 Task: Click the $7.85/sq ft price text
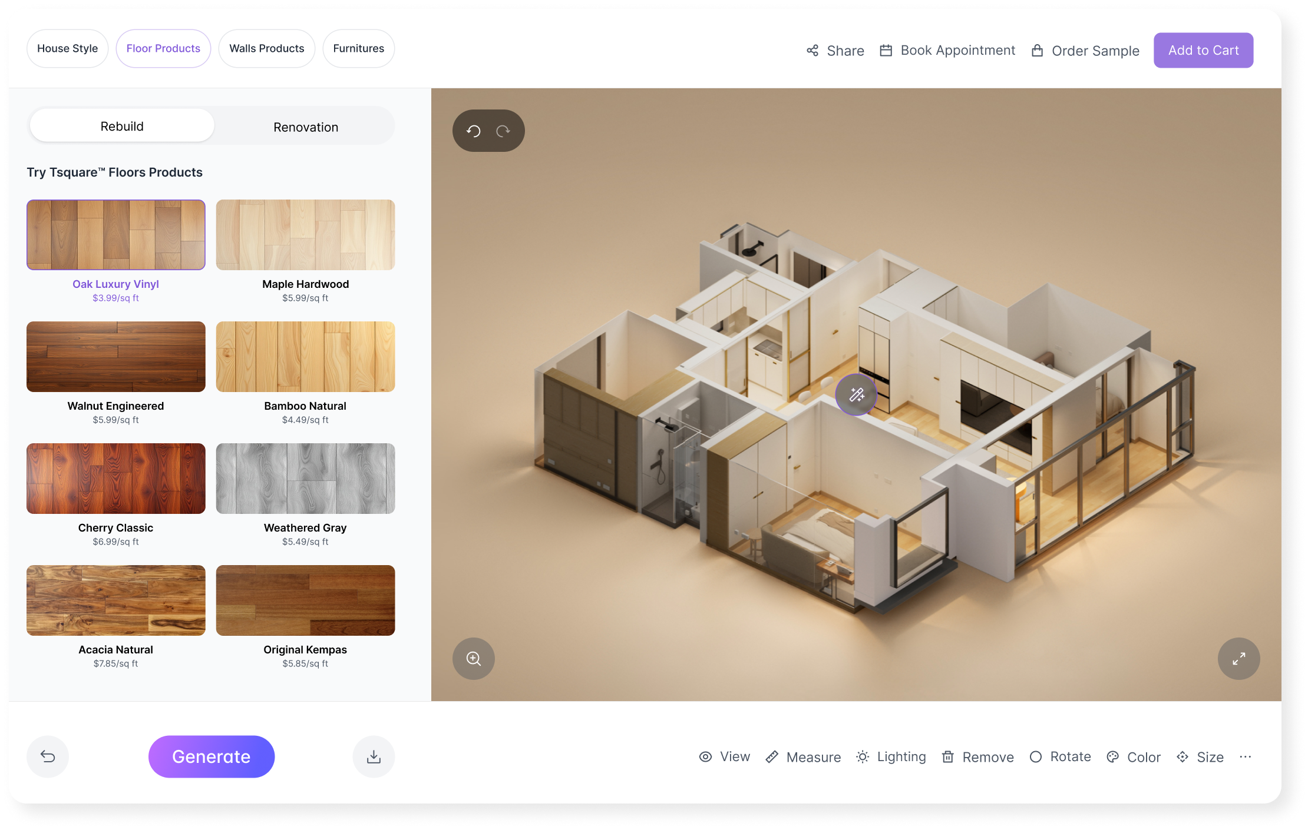116,664
